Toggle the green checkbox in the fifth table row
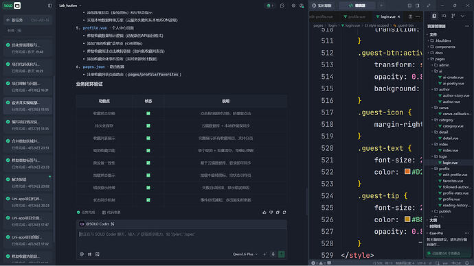The height and width of the screenshot is (266, 474). [x=148, y=163]
